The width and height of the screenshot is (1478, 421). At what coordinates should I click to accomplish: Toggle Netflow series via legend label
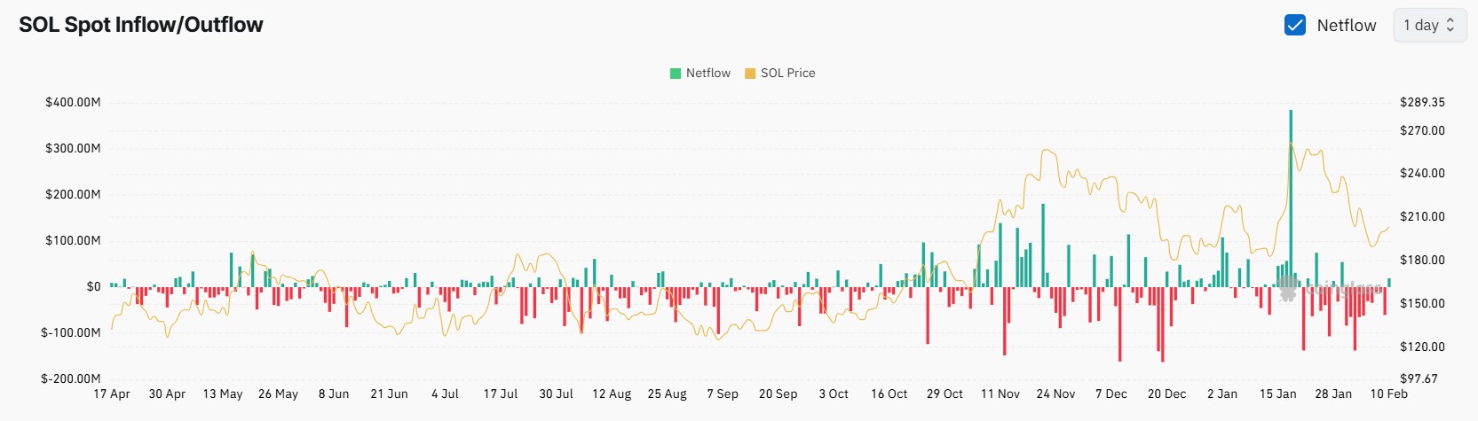click(707, 74)
